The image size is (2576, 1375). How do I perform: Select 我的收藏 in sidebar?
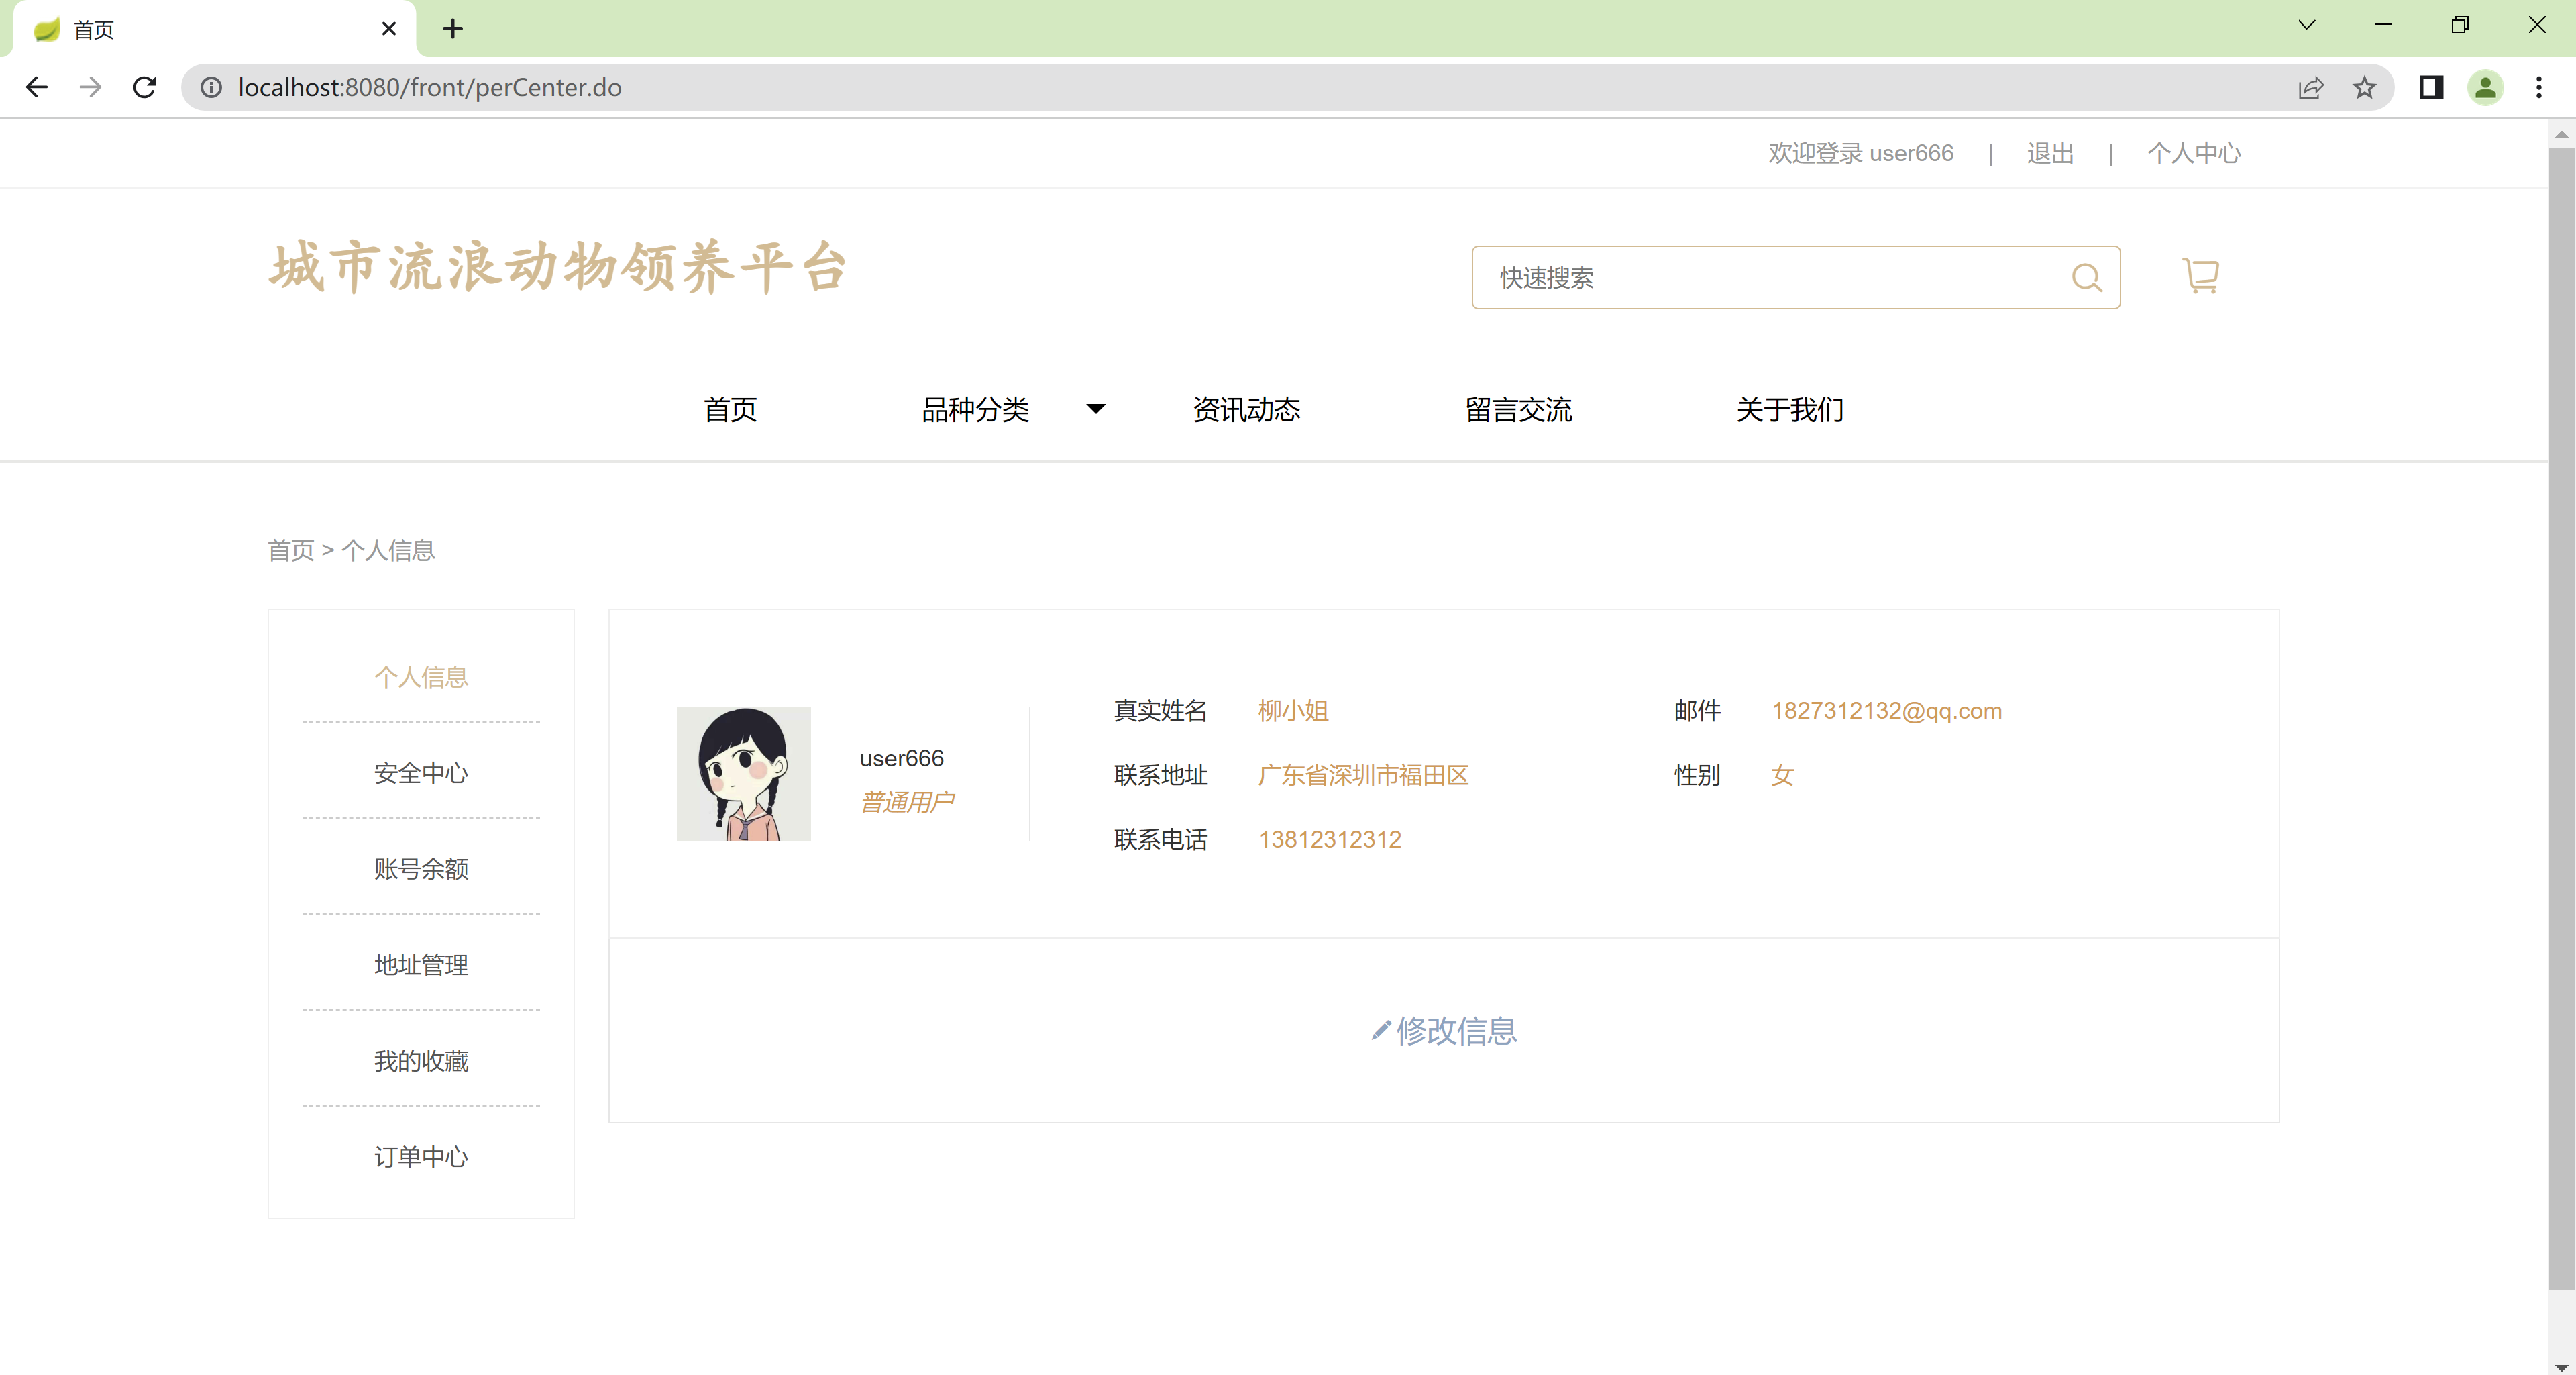pyautogui.click(x=421, y=1061)
